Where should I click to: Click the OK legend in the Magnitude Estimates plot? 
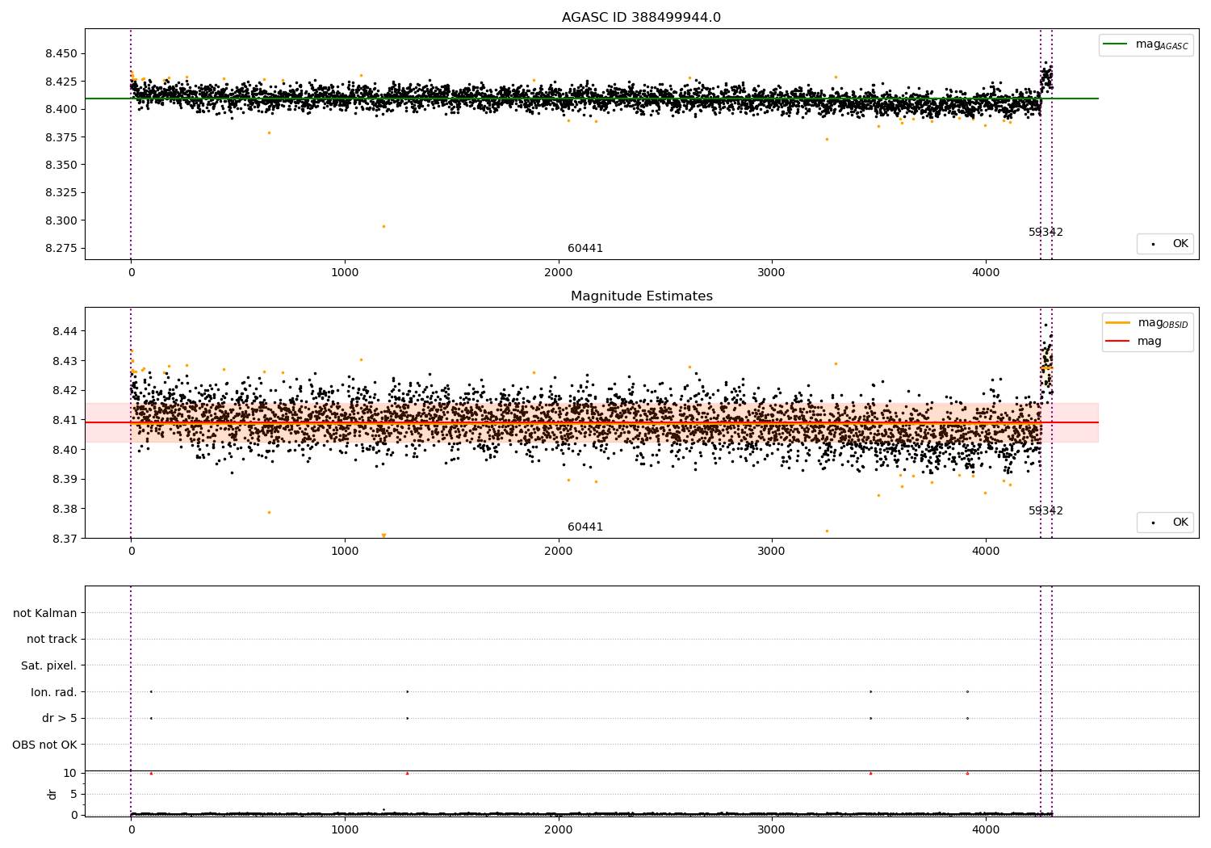pyautogui.click(x=1166, y=523)
